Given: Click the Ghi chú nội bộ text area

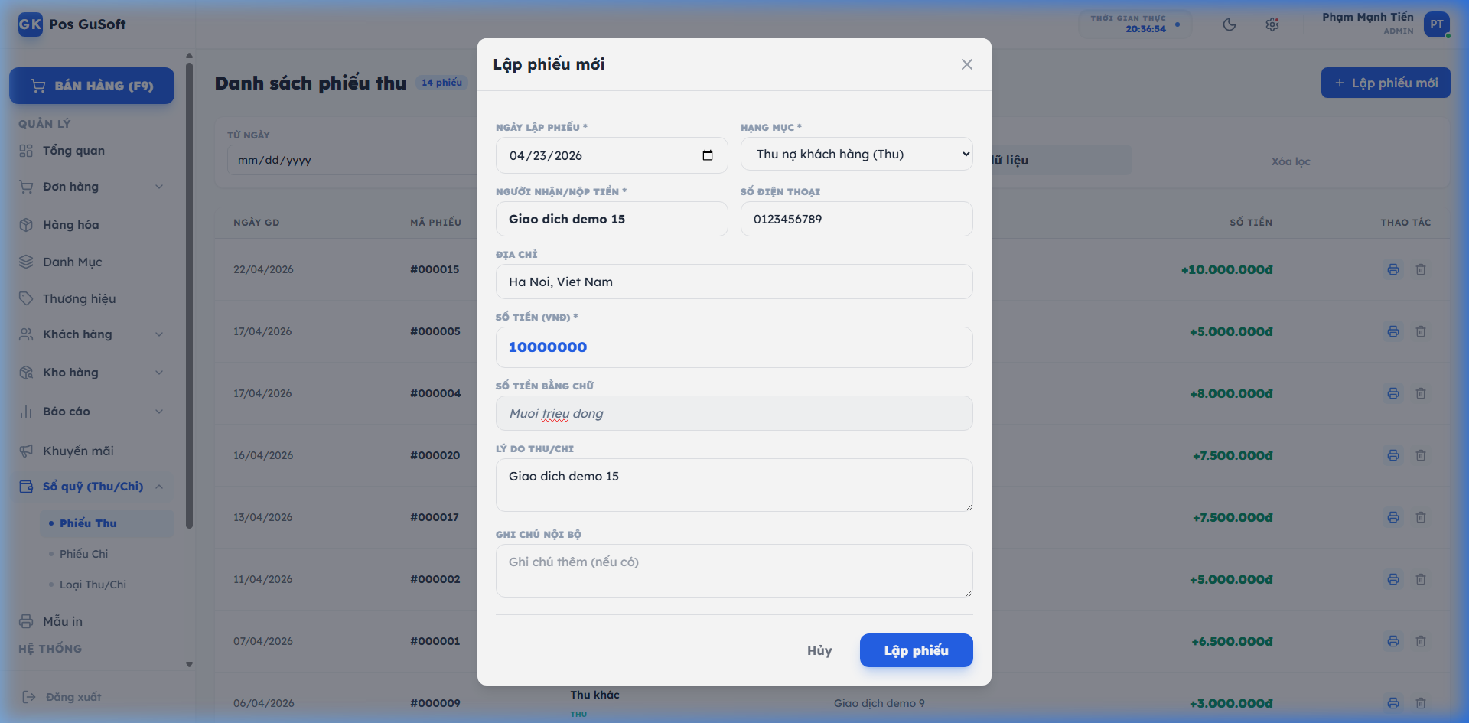Looking at the screenshot, I should pos(733,571).
